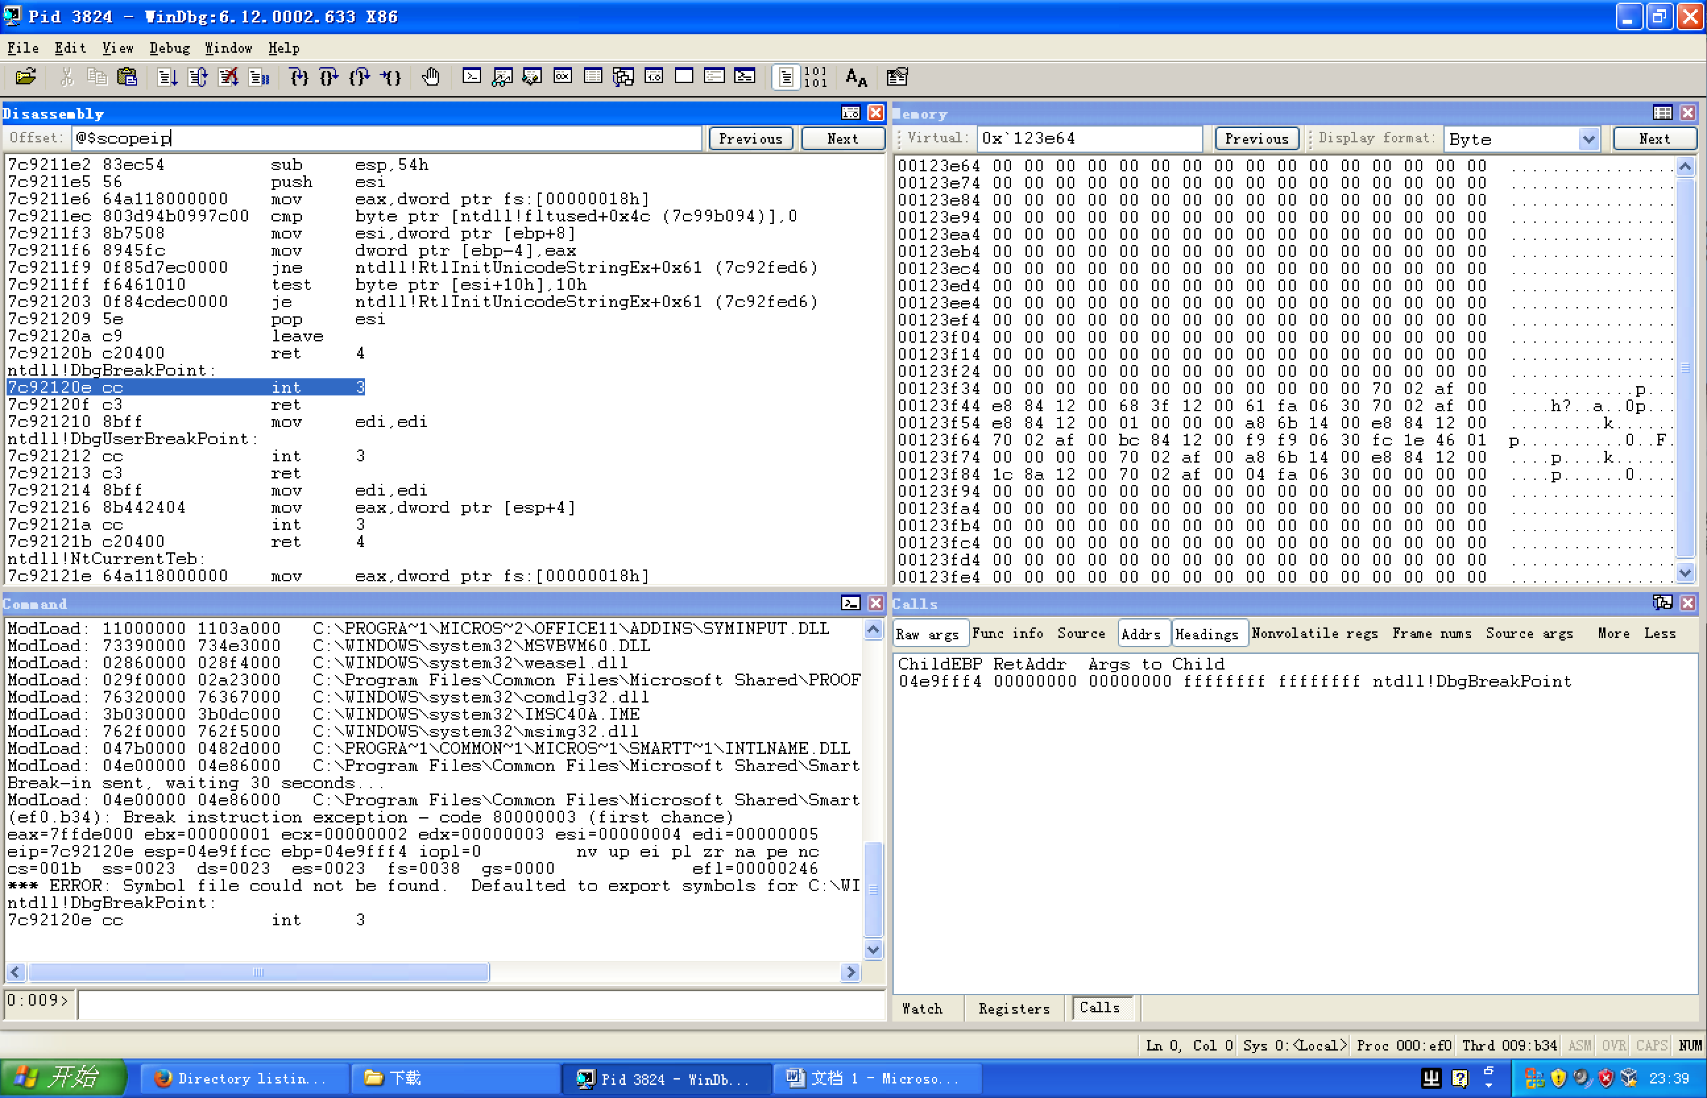
Task: Click the Paste toolbar icon
Action: point(127,77)
